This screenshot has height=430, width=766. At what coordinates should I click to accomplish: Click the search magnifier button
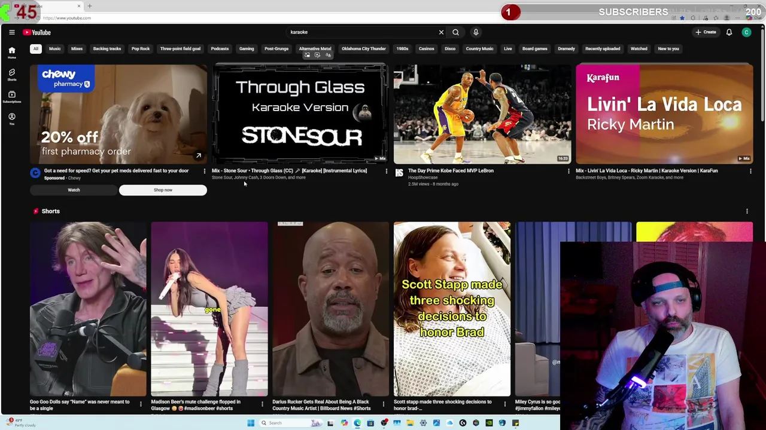[x=455, y=32]
